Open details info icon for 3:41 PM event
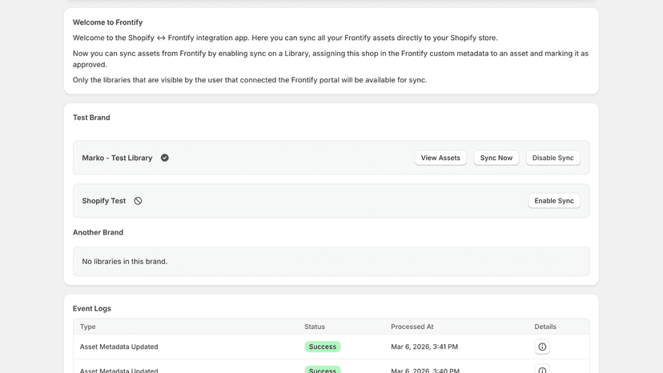Viewport: 663px width, 373px height. coord(542,347)
